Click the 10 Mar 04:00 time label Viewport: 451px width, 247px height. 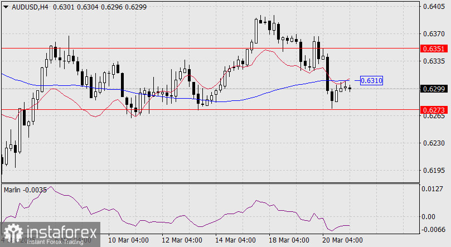[128, 240]
